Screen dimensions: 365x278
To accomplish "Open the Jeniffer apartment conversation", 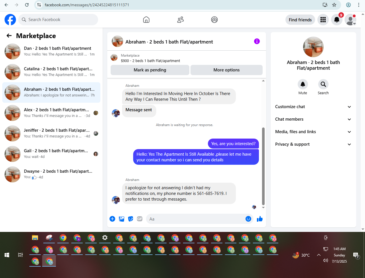I will tap(51, 133).
